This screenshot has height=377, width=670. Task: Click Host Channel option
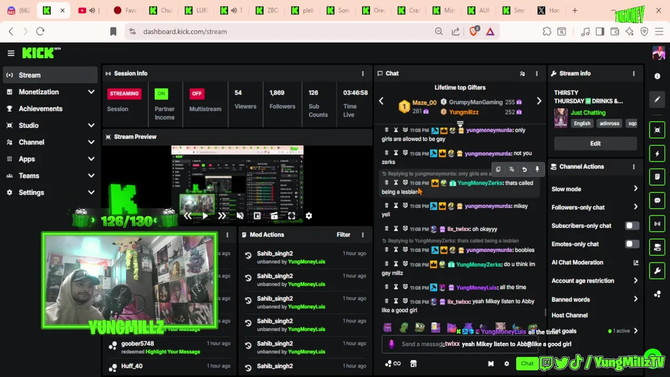569,315
